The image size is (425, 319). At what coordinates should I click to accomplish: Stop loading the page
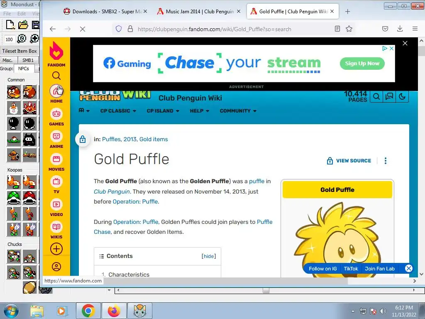pyautogui.click(x=83, y=29)
